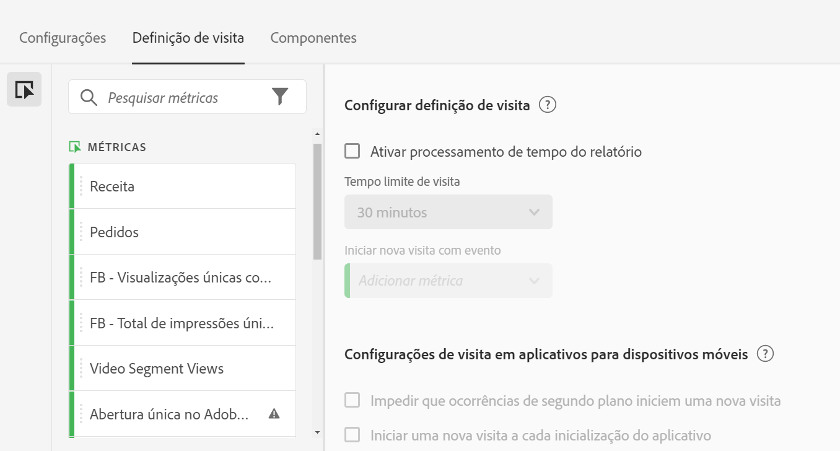Viewport: 840px width, 451px height.
Task: Click drag handle of Receita metric
Action: [81, 186]
